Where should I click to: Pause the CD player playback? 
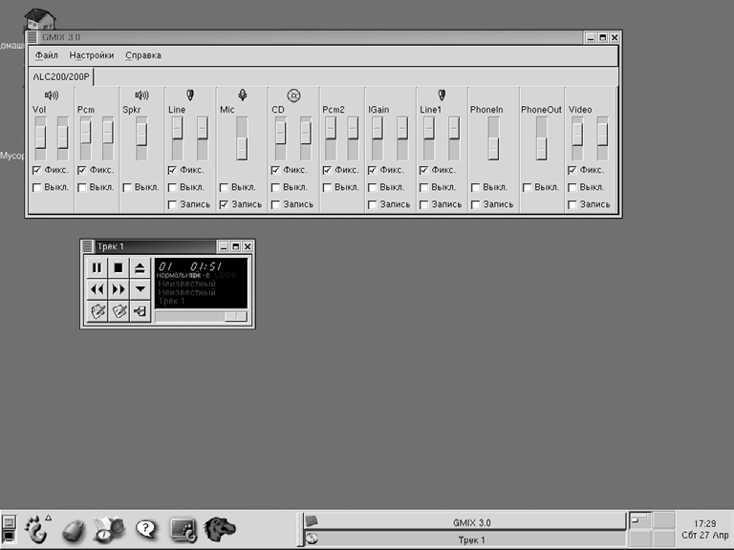click(97, 267)
